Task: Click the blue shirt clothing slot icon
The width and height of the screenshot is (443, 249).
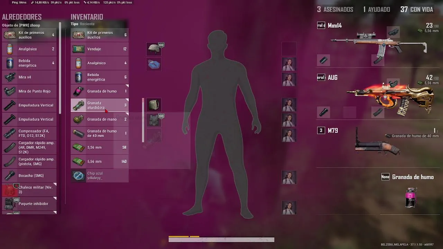Action: click(154, 64)
